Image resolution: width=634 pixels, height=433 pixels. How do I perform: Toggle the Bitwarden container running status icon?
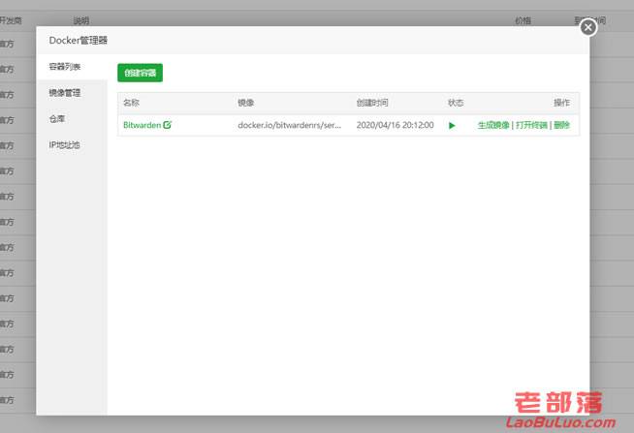tap(452, 126)
